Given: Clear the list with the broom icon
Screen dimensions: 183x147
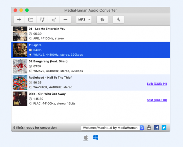Looking at the screenshot, I should (x=54, y=20).
